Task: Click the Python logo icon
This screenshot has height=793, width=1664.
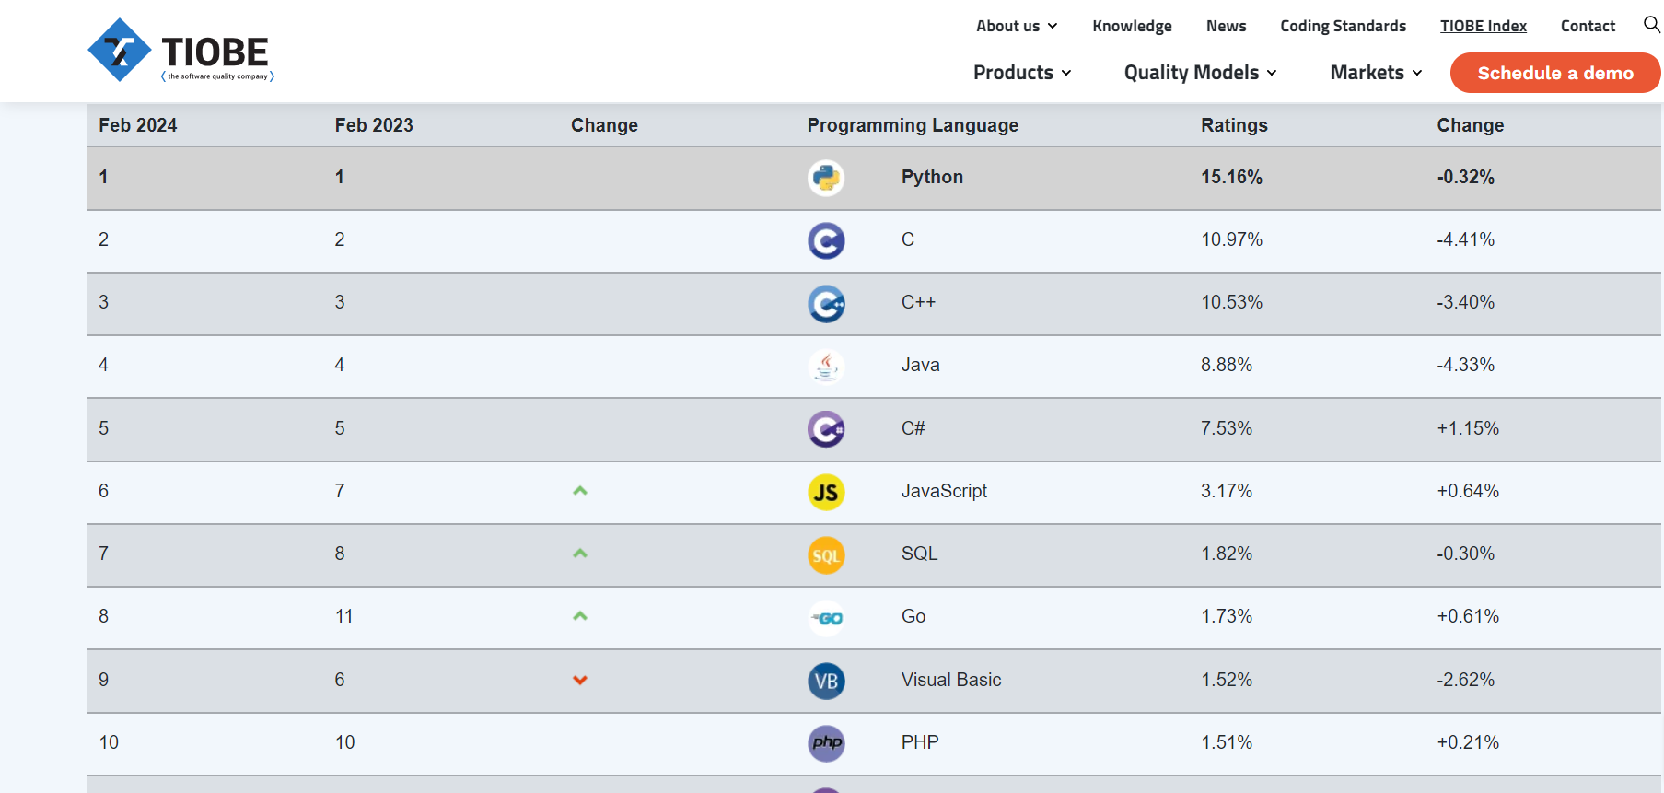Action: [x=826, y=178]
